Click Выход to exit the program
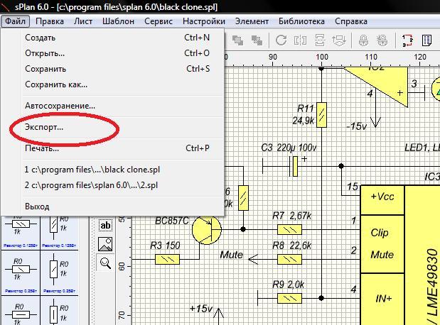 coord(37,206)
